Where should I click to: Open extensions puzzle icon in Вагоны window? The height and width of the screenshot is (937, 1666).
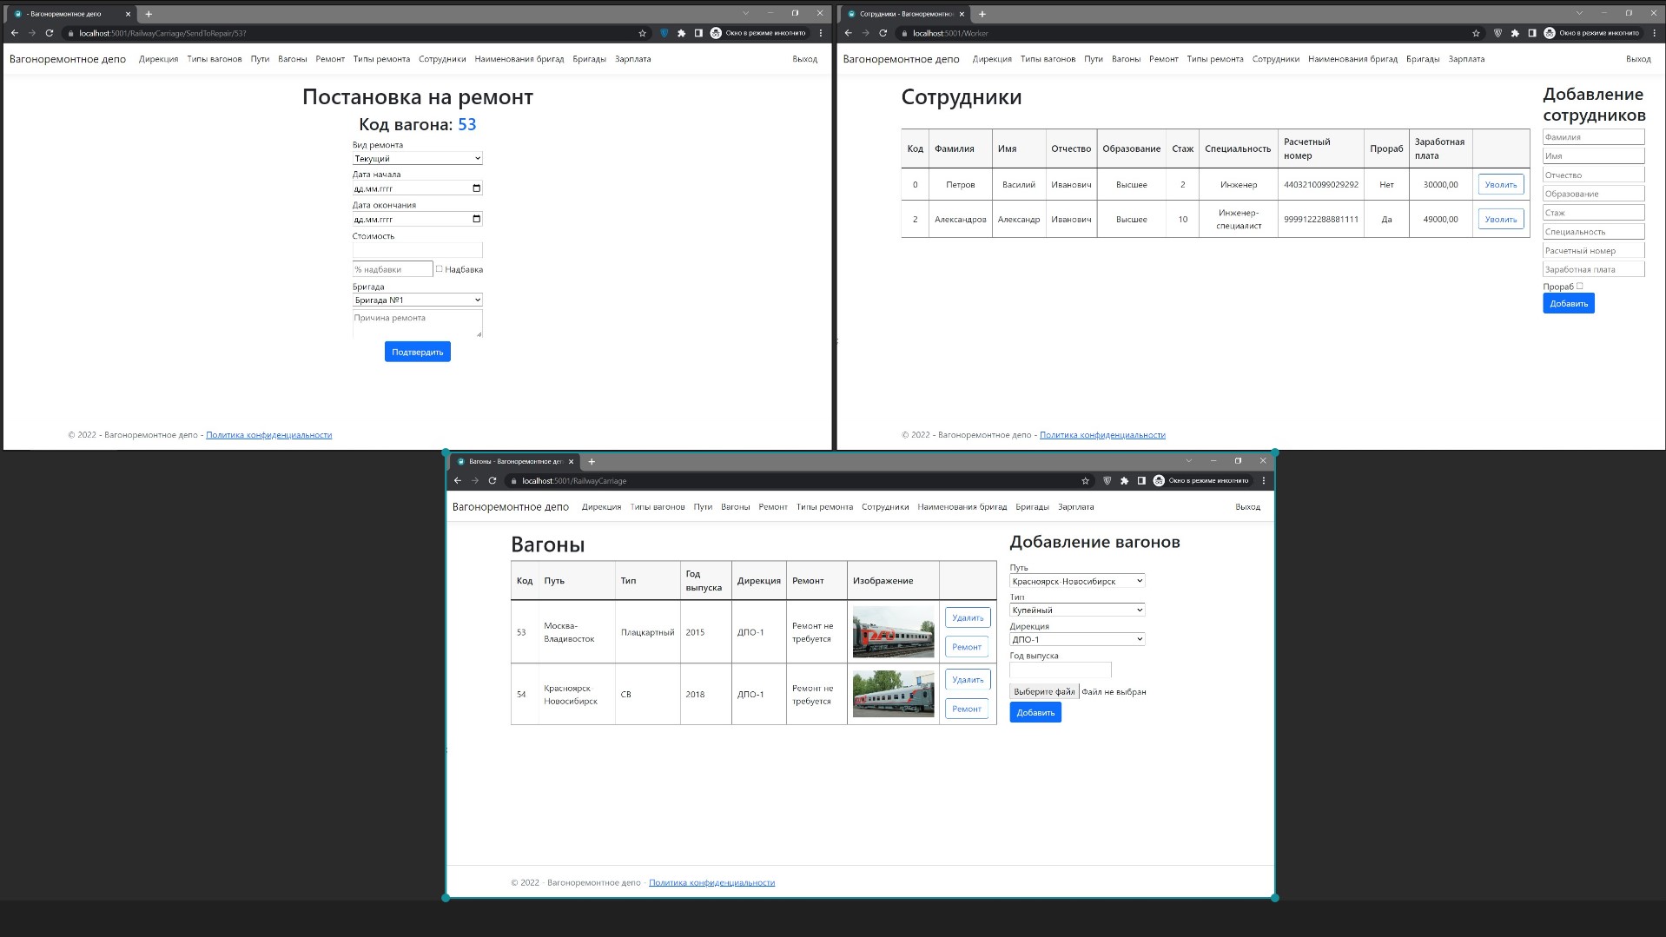[x=1124, y=480]
